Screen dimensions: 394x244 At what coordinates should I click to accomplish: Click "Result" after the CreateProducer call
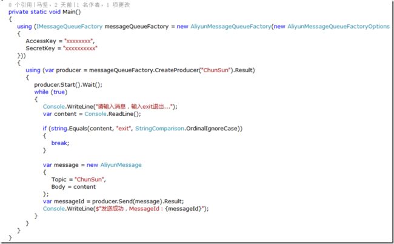244,70
